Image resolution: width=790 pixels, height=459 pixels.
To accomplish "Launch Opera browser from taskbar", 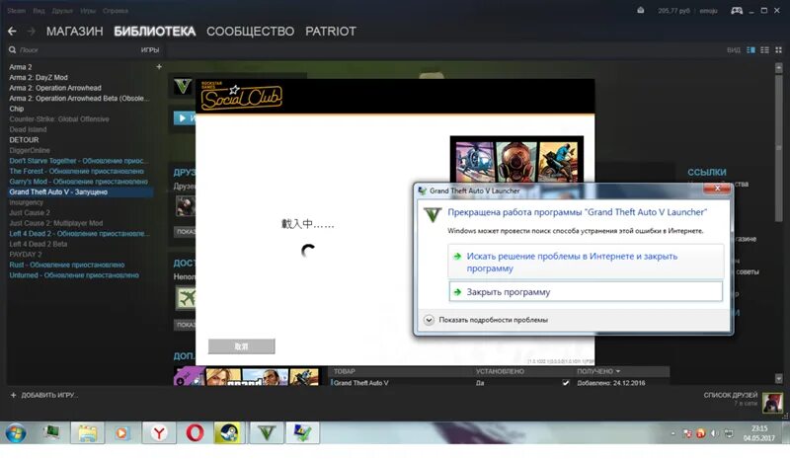I will tap(195, 432).
